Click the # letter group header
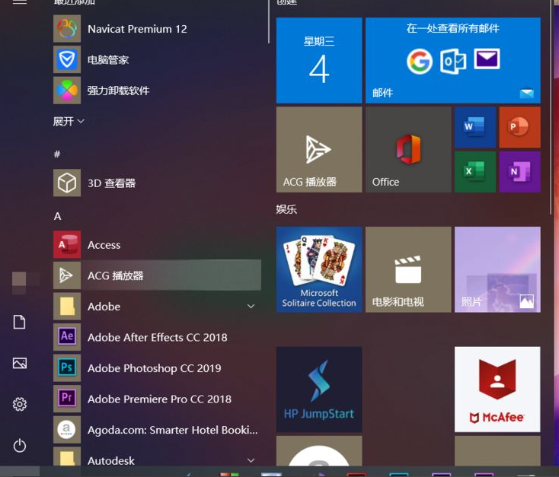 [57, 154]
